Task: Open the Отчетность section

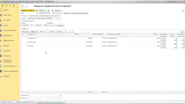Action: 7,51
